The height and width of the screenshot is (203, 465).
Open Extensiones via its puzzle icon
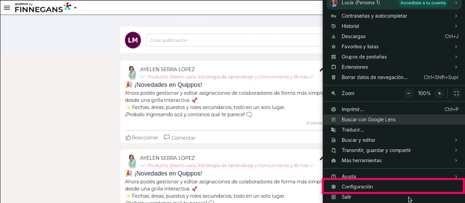334,67
